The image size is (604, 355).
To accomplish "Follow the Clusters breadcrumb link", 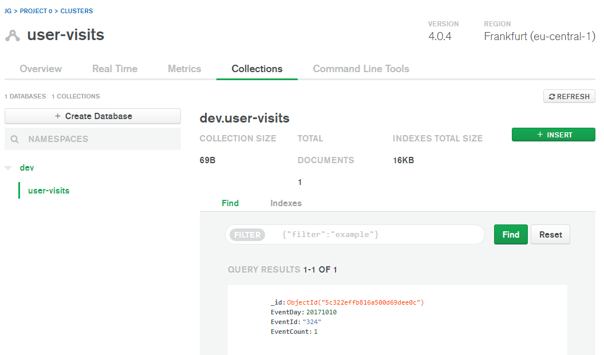I will [77, 11].
